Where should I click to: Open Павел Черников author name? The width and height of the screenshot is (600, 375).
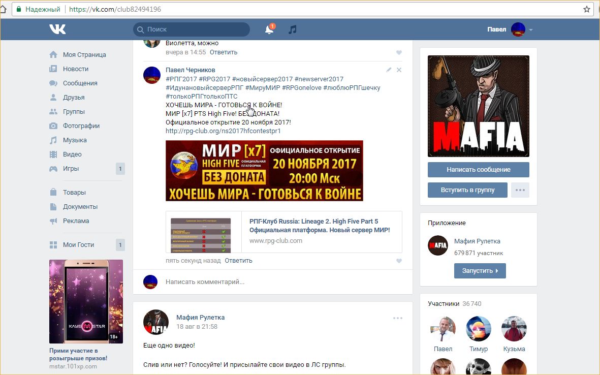pyautogui.click(x=190, y=70)
